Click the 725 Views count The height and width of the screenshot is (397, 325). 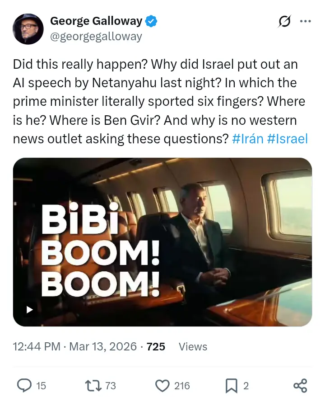pyautogui.click(x=177, y=347)
